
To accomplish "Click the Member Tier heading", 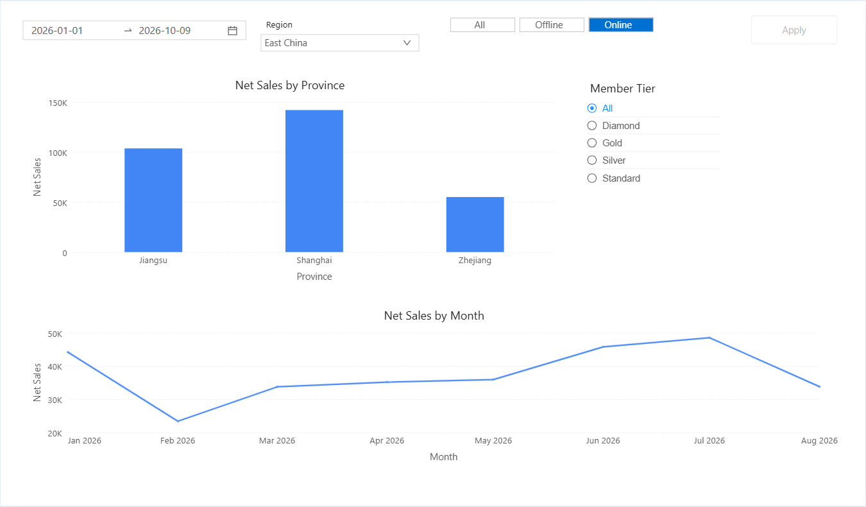I will [x=623, y=89].
